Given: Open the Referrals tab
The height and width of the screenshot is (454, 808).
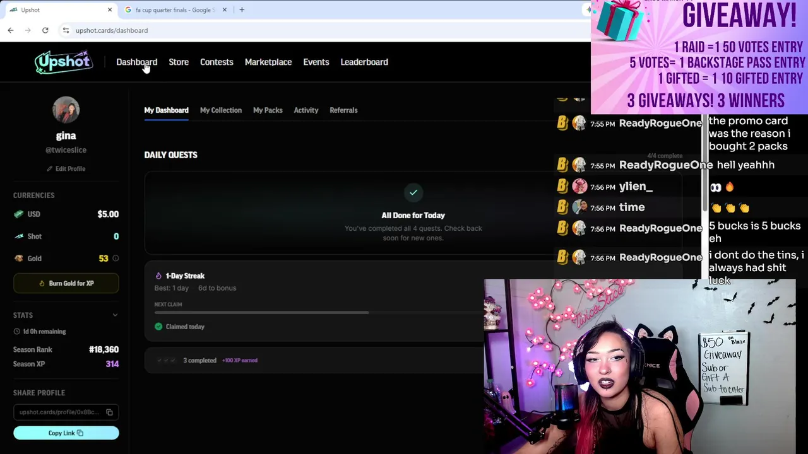Looking at the screenshot, I should click(x=343, y=110).
